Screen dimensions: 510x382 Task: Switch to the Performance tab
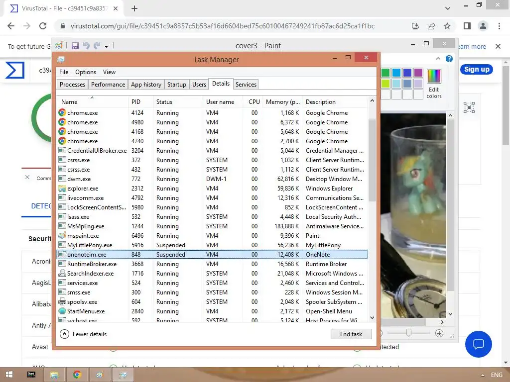pos(108,85)
